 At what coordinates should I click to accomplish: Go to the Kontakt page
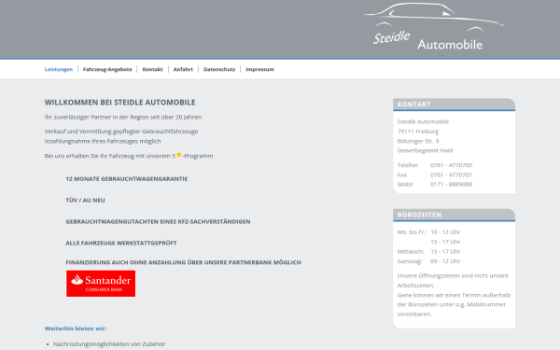pos(152,69)
